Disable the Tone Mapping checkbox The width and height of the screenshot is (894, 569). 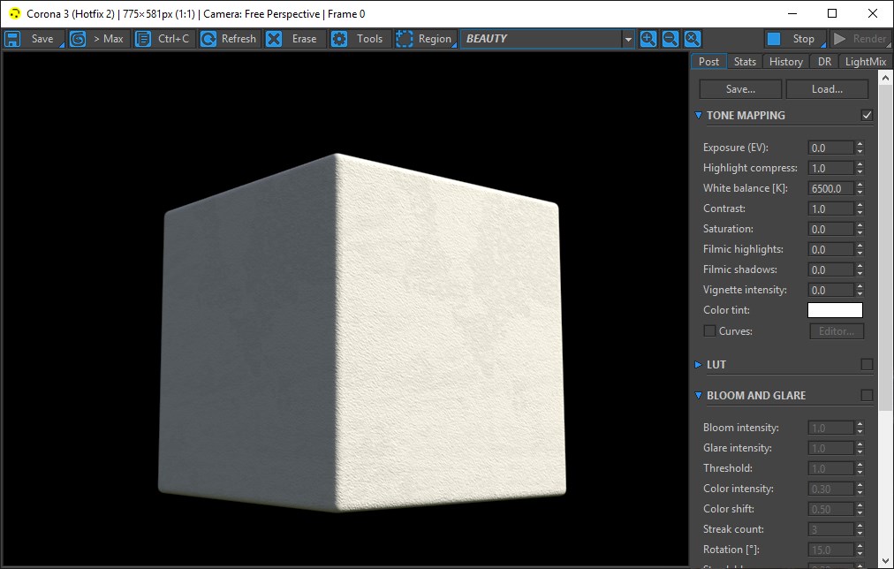pos(867,116)
